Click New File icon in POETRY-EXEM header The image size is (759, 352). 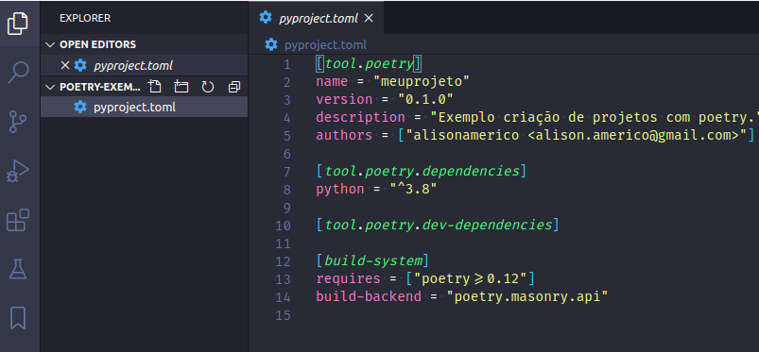[x=155, y=87]
